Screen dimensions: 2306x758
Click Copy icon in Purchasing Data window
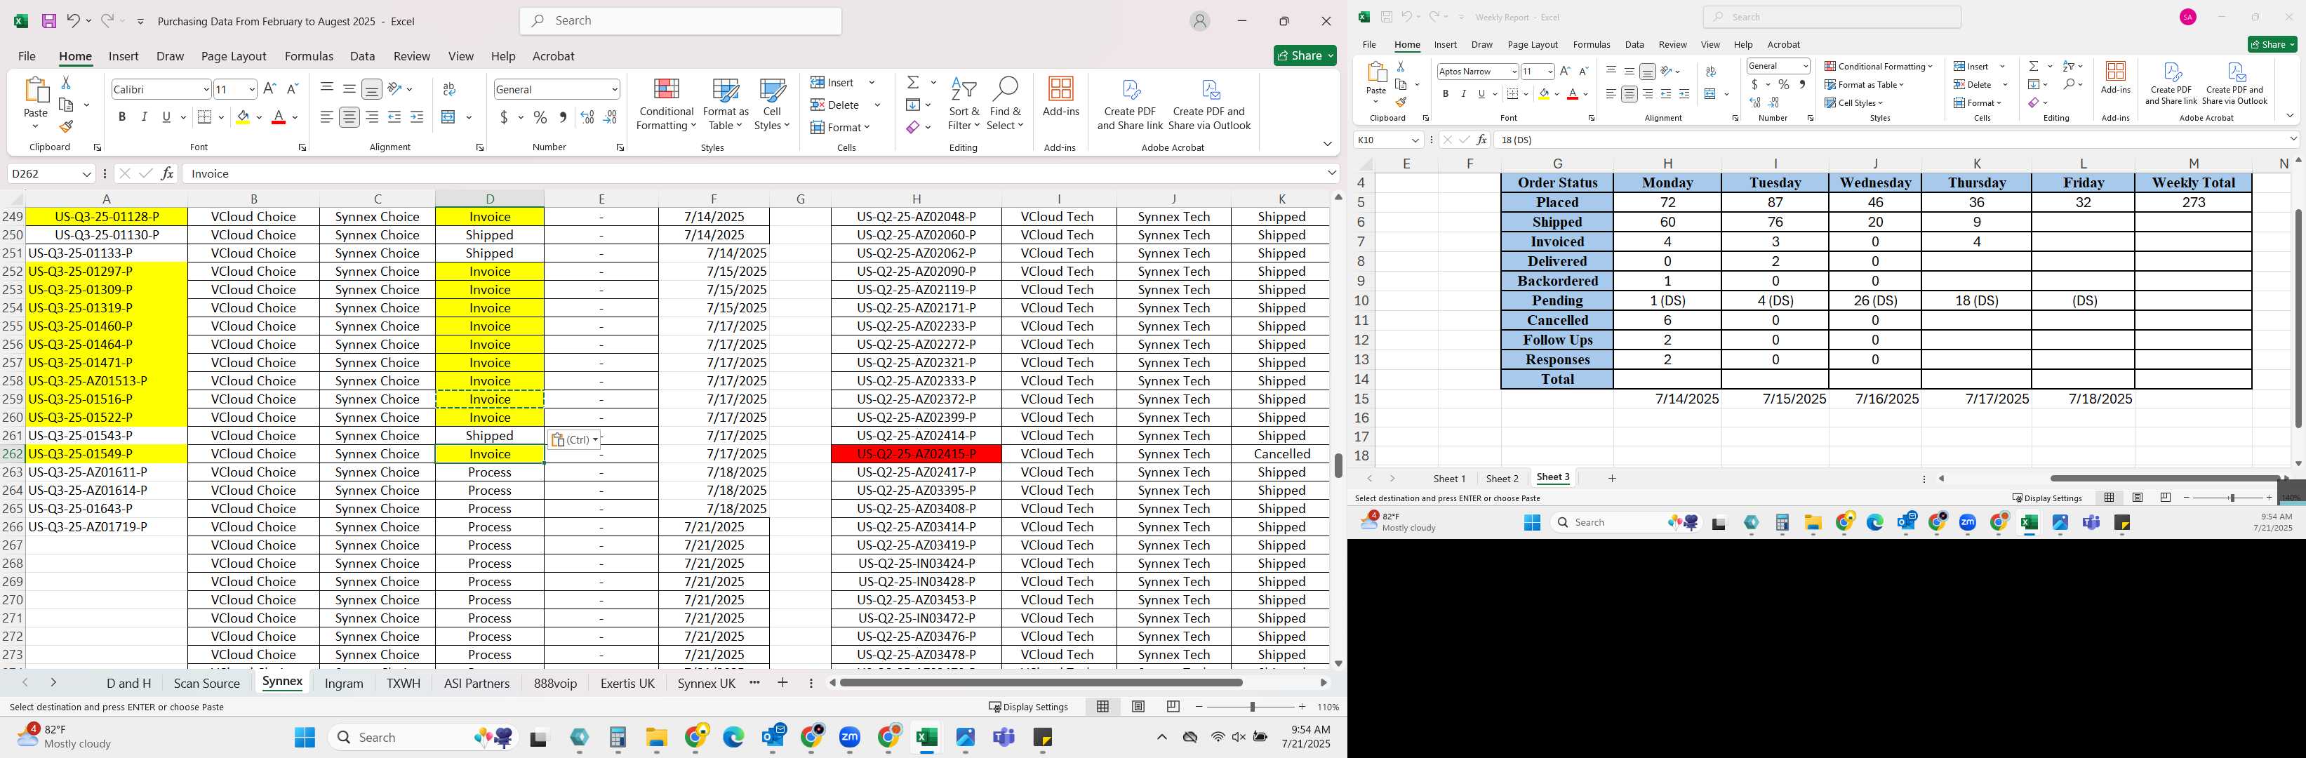pos(65,105)
